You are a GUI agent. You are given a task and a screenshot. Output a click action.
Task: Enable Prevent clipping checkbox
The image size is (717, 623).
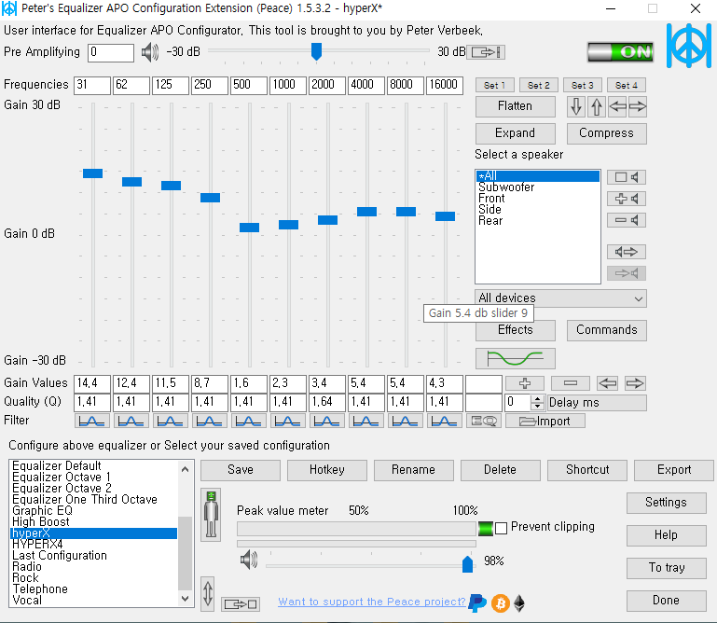coord(502,528)
